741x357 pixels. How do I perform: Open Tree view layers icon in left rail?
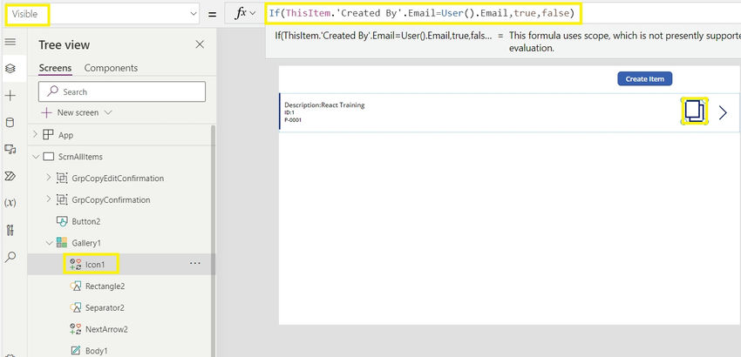tap(10, 69)
